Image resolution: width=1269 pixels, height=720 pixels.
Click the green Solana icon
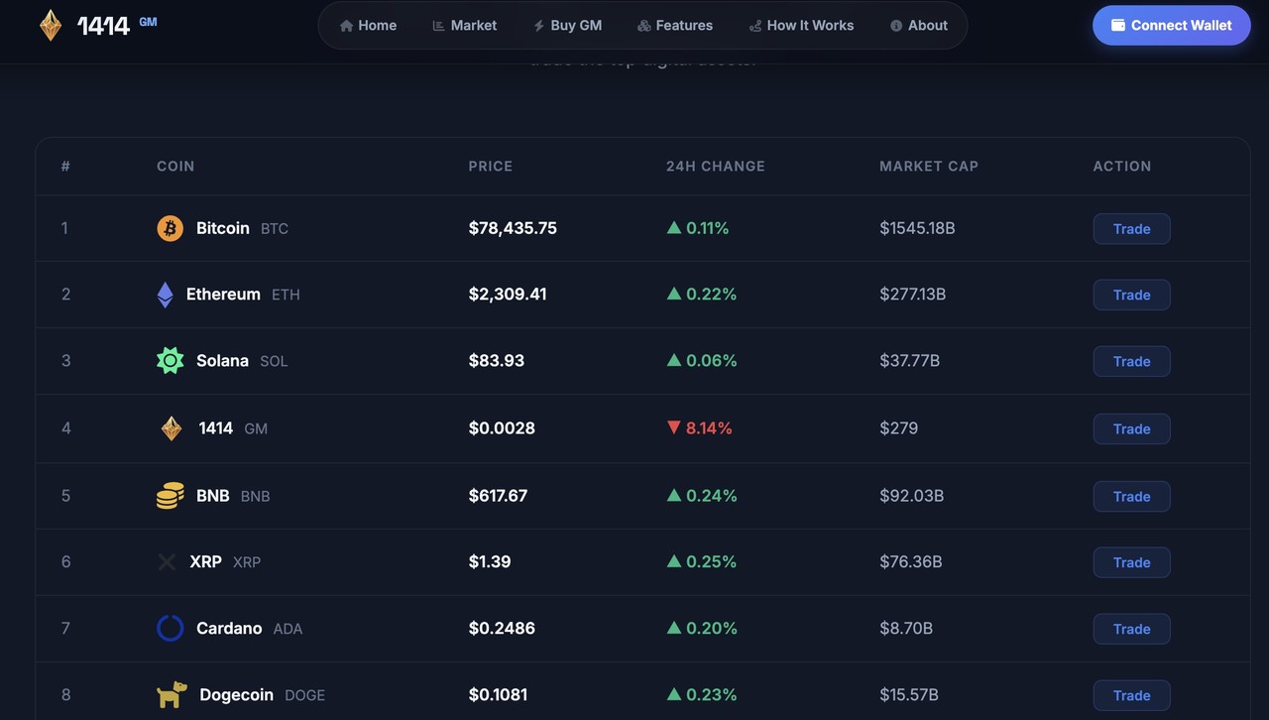(x=171, y=361)
